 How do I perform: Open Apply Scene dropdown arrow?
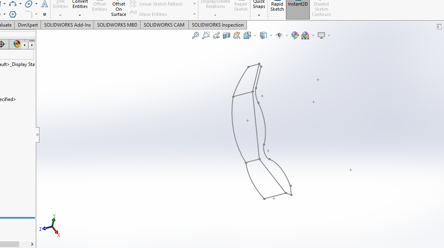click(313, 36)
